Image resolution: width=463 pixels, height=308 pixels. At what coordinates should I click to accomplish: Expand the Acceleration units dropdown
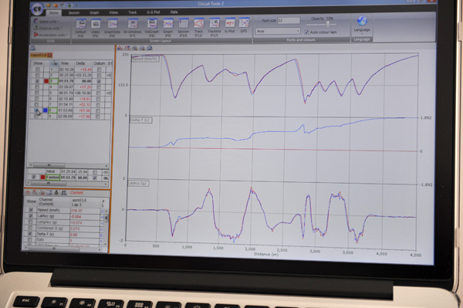click(50, 35)
